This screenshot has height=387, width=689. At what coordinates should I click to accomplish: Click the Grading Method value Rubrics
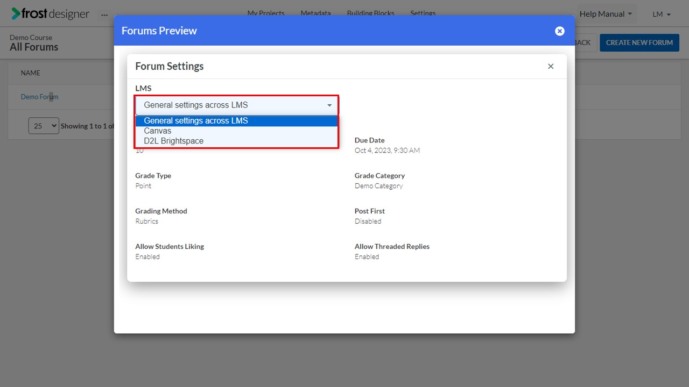[146, 221]
